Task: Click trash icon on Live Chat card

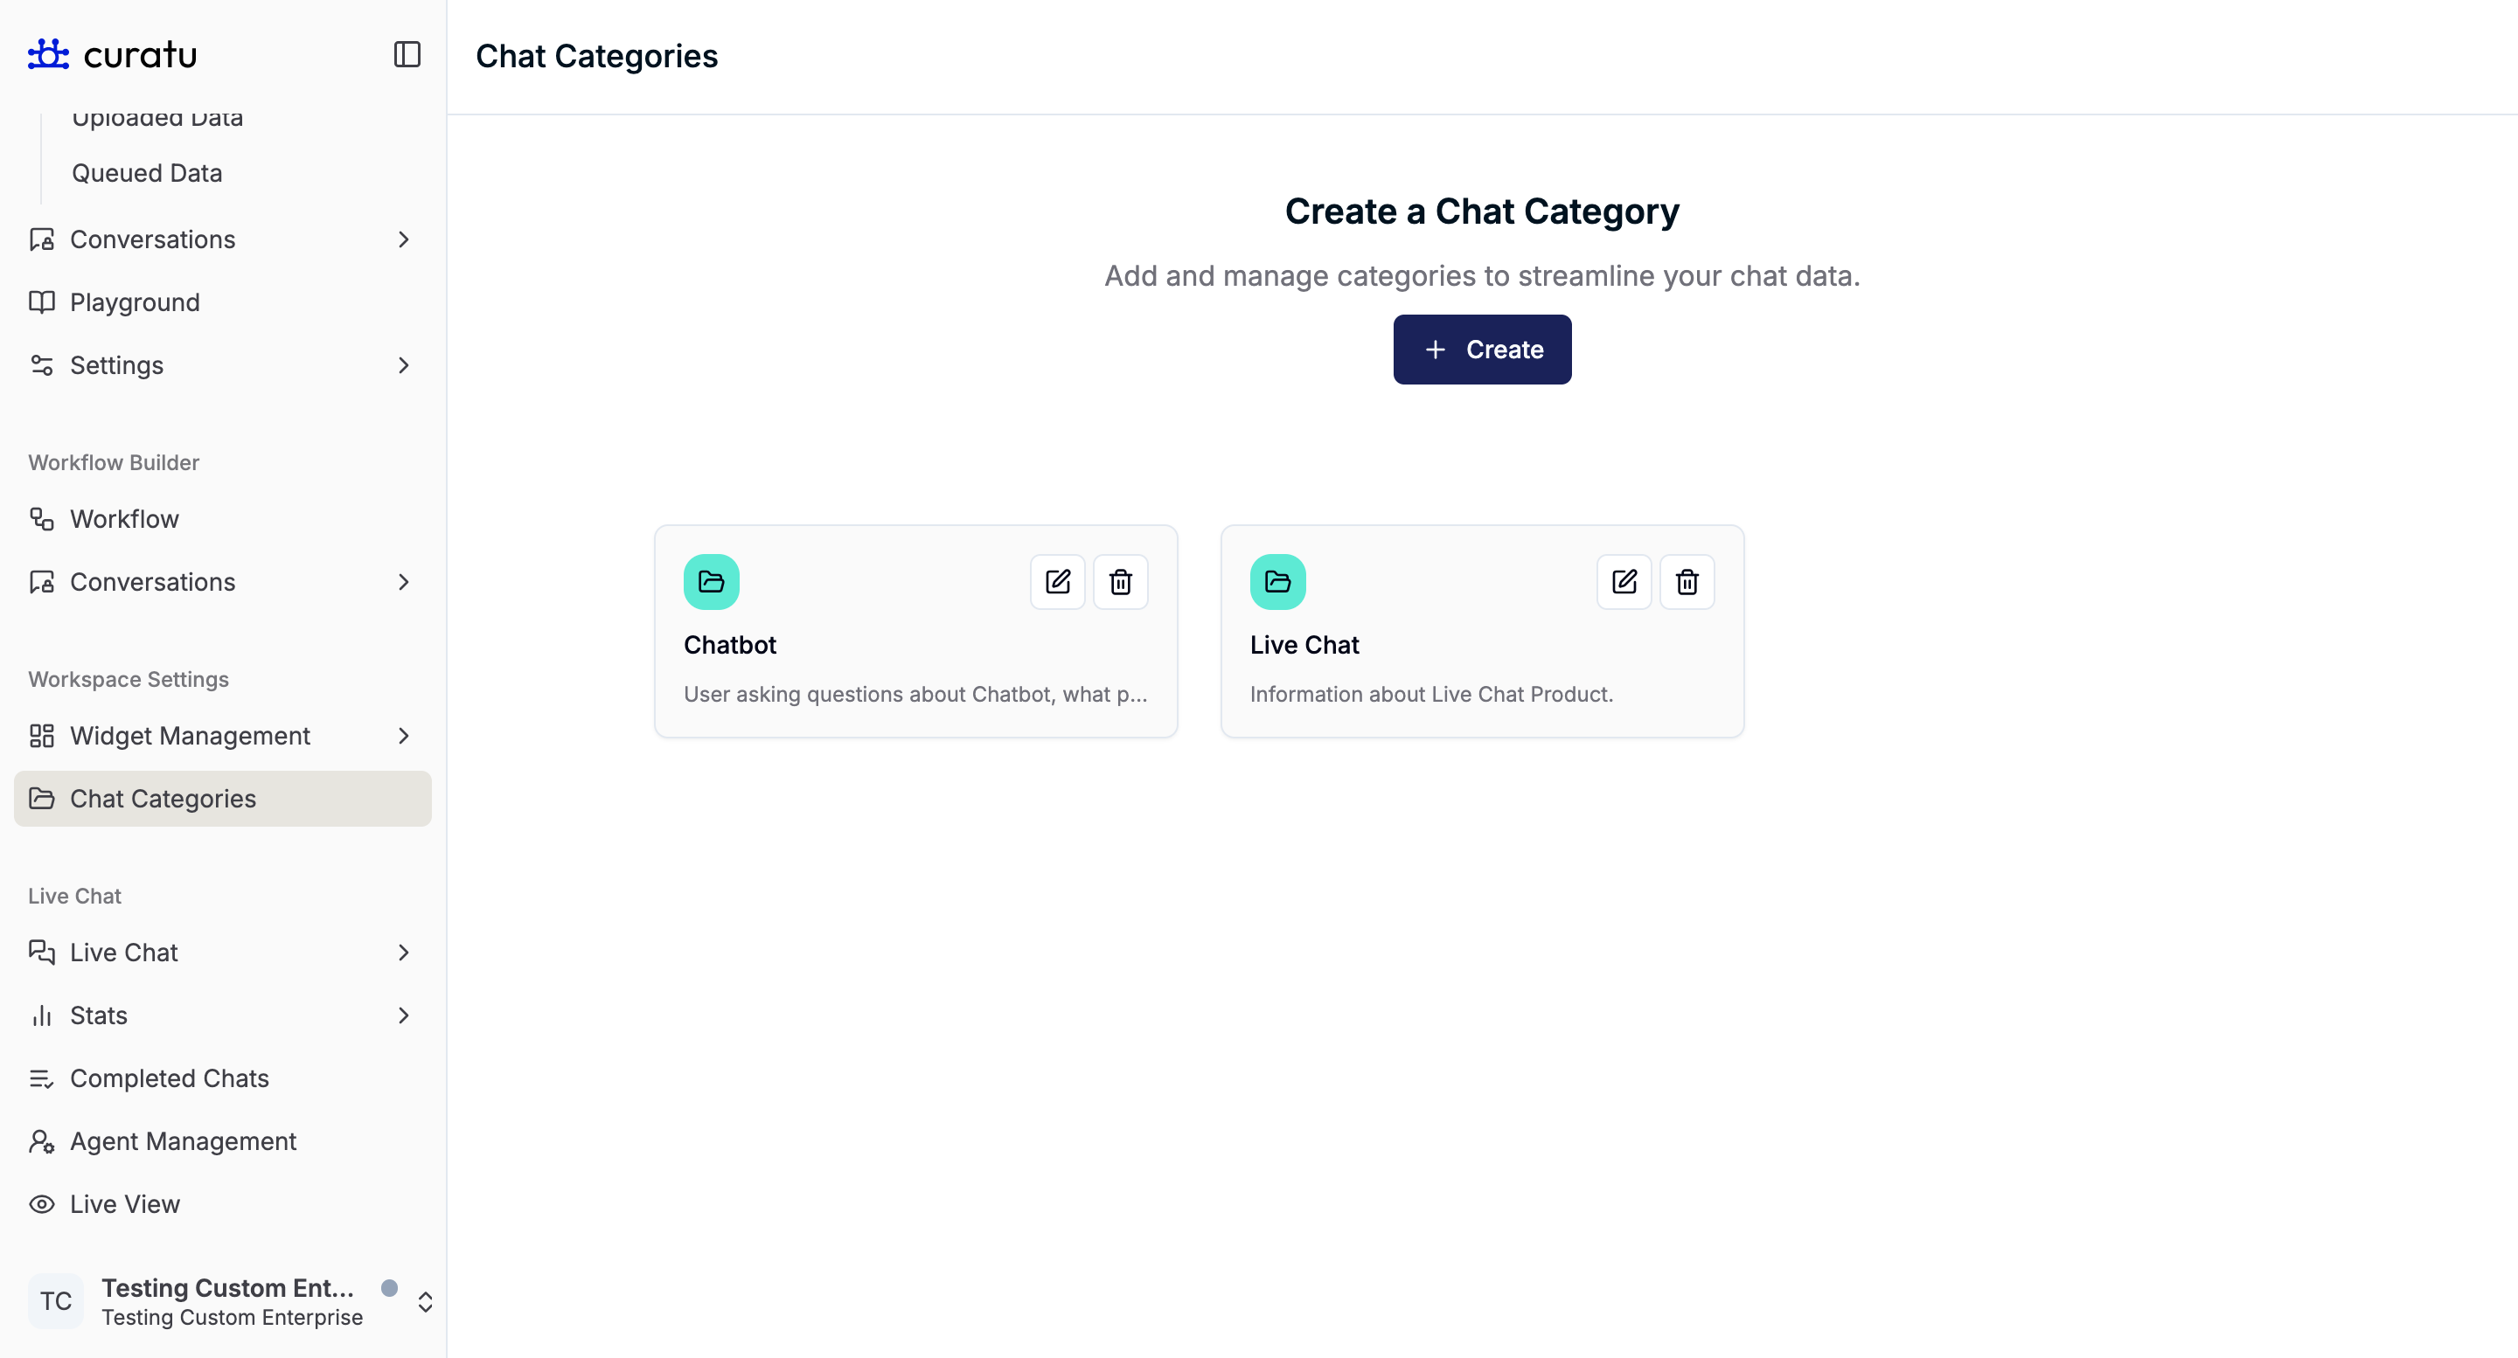Action: [1687, 582]
